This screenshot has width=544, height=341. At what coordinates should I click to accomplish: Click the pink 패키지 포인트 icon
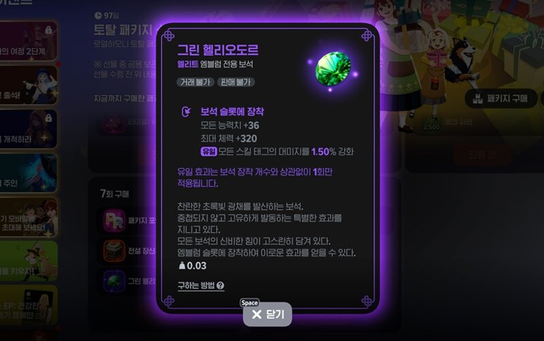click(x=114, y=220)
